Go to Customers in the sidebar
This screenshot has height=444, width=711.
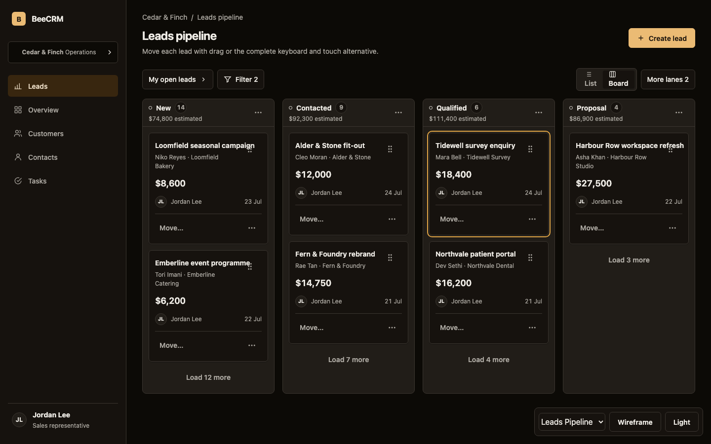click(63, 133)
